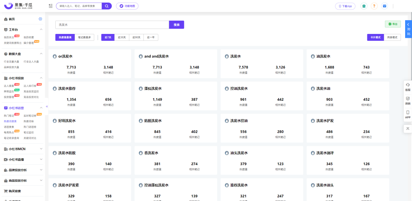412x201 pixels.
Task: Open 热搜词榜 in sidebar
Action: [x=29, y=121]
